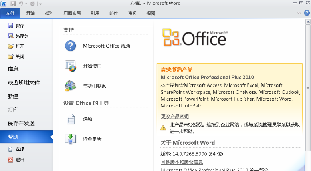Click the 开始使用 globe window icon

click(70, 66)
